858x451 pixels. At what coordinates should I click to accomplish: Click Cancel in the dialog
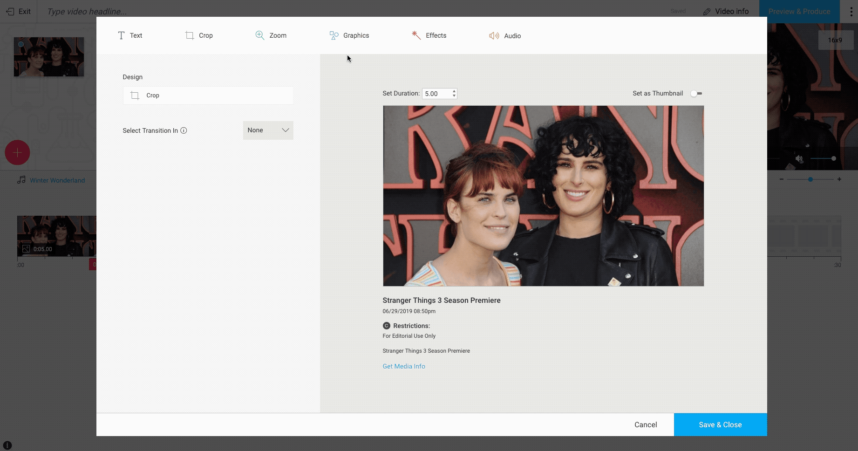pyautogui.click(x=646, y=424)
